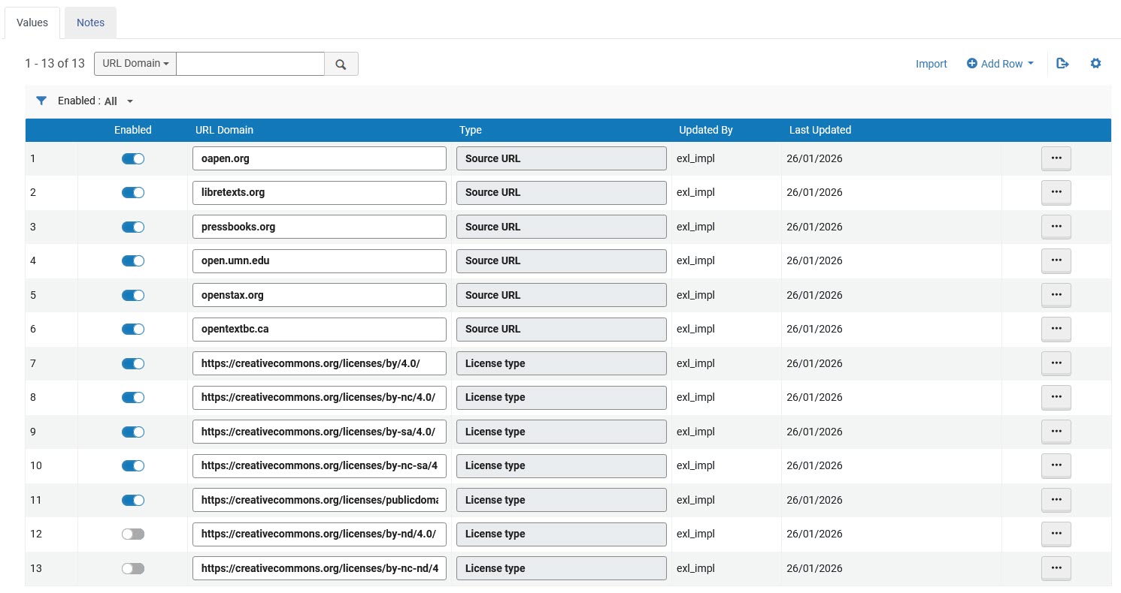1121x593 pixels.
Task: Open row actions menu for libretexts.org
Action: [1056, 192]
